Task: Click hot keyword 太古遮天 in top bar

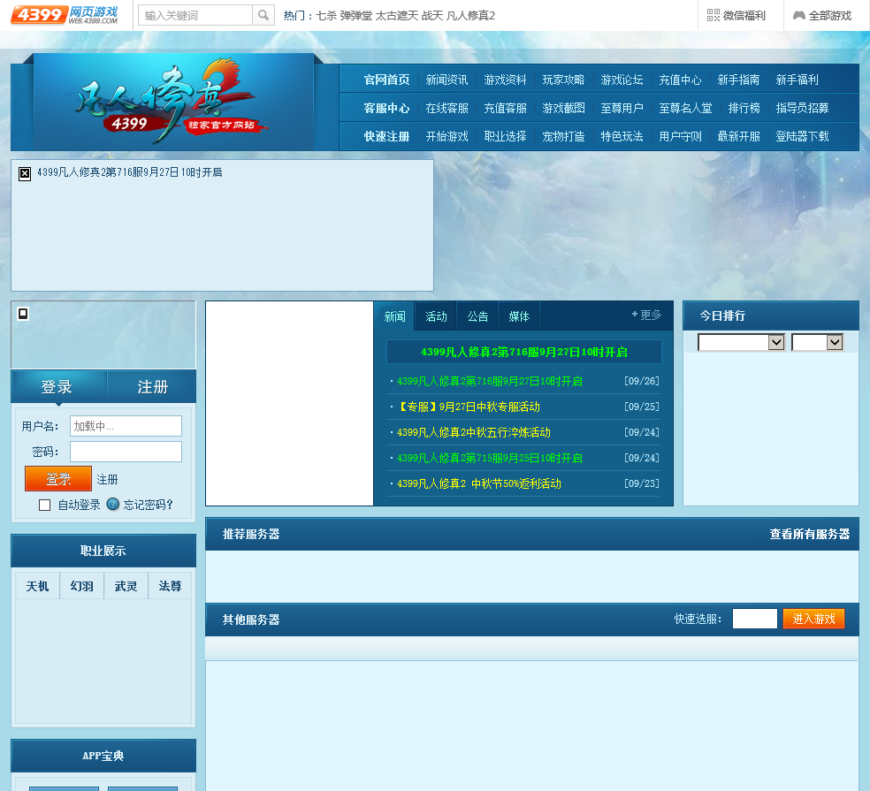Action: point(396,16)
